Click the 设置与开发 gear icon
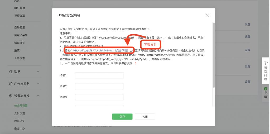The width and height of the screenshot is (270, 134). click(x=11, y=96)
